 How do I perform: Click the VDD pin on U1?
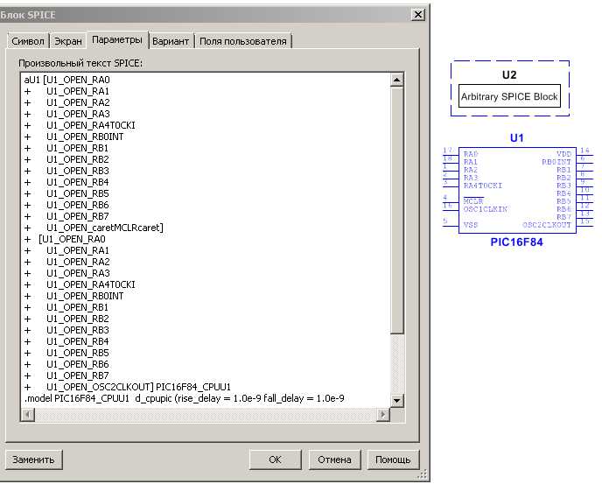(x=563, y=154)
